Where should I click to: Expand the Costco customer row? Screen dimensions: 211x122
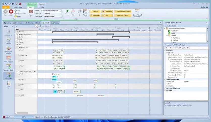pyautogui.click(x=17, y=37)
